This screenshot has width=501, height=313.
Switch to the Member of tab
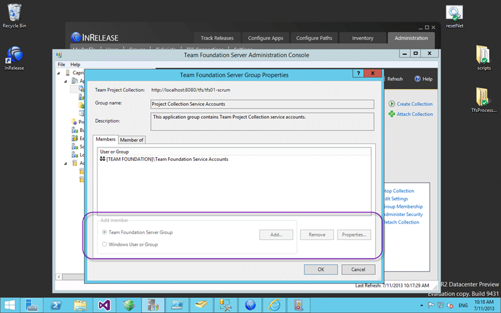coord(132,140)
